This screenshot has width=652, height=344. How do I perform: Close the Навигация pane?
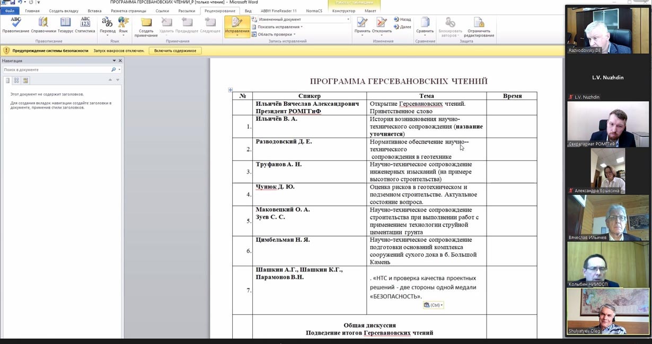click(120, 61)
